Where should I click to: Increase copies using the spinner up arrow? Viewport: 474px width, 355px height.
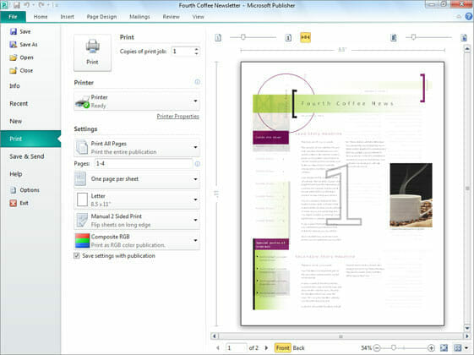(x=197, y=49)
